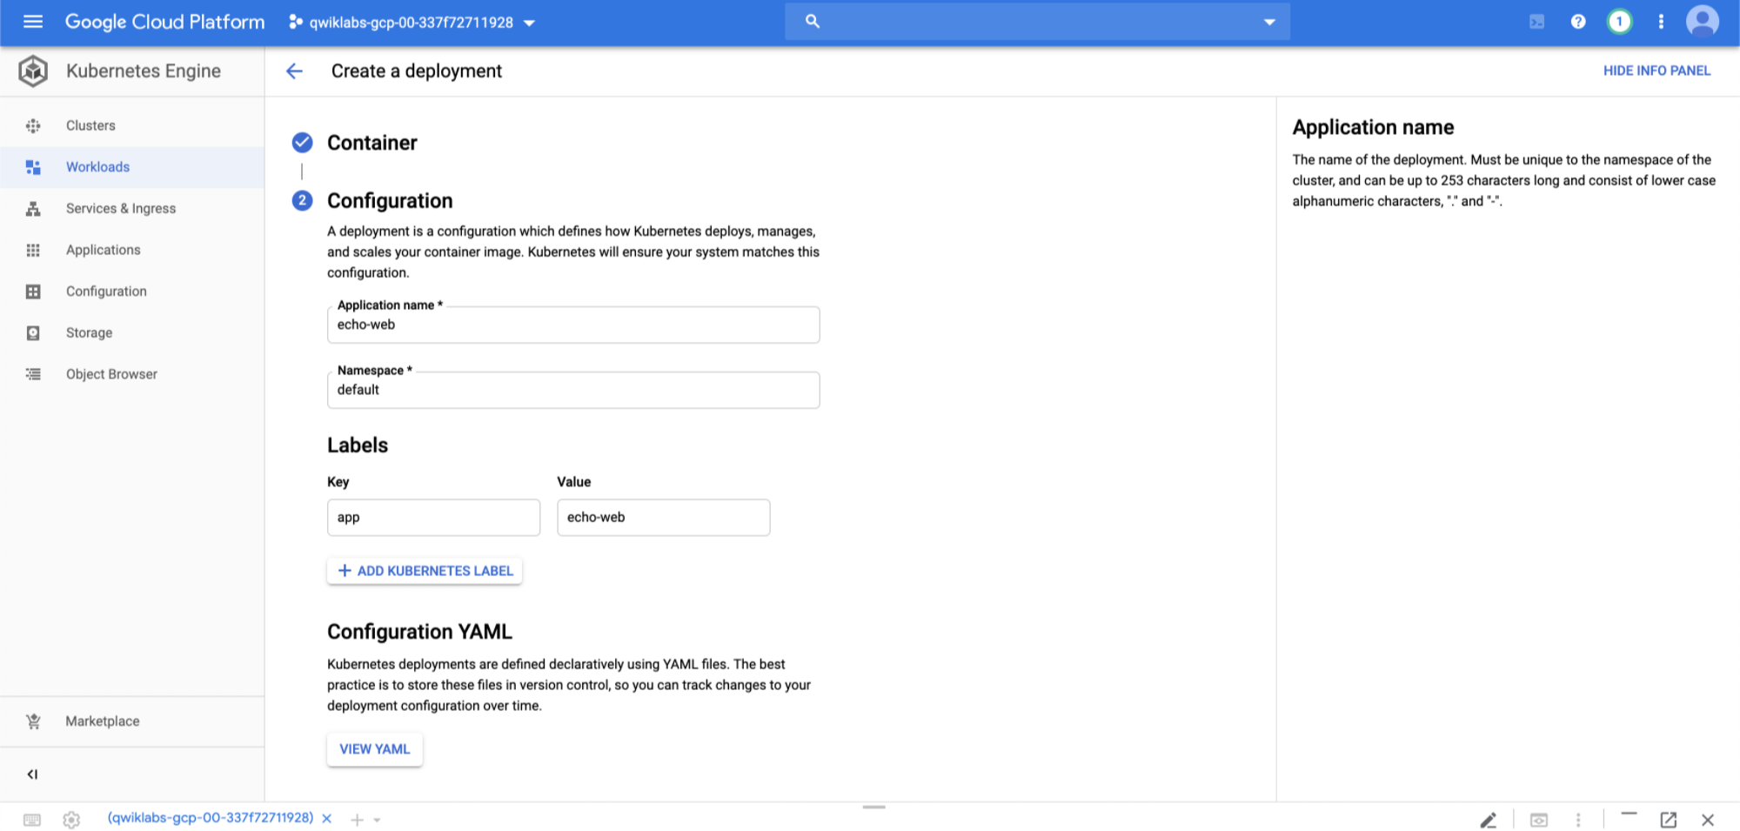The height and width of the screenshot is (831, 1740).
Task: Open Object Browser in the sidebar
Action: 111,374
